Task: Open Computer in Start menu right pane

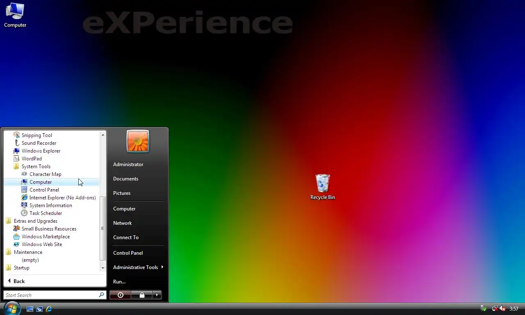Action: (124, 209)
